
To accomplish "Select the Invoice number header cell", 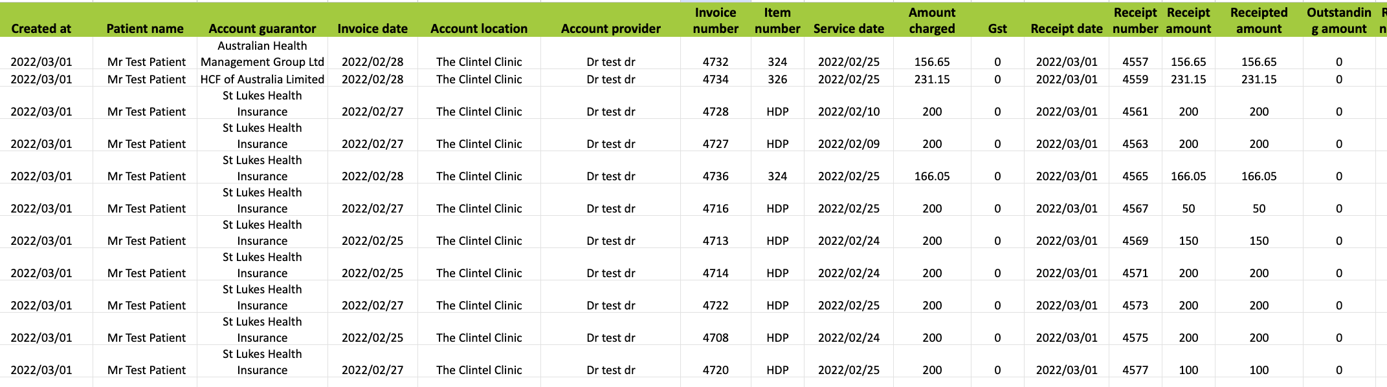I will pyautogui.click(x=716, y=20).
